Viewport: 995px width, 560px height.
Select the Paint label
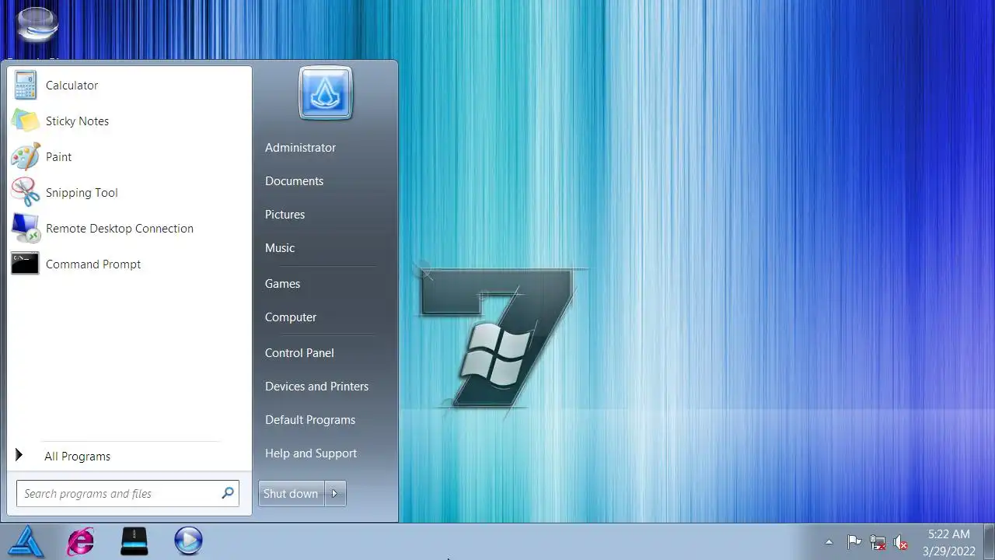[x=58, y=157]
